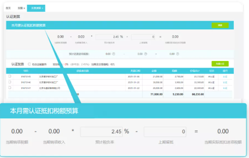Click the 当期实际抵扣进项税额 label in the enlarged callout

point(223,142)
